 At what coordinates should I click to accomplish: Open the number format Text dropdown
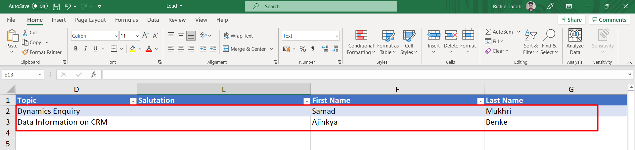click(x=337, y=36)
